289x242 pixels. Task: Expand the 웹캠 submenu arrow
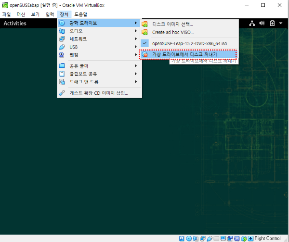[136, 55]
